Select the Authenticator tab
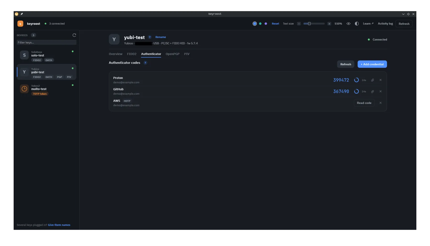430x246 pixels. 151,54
